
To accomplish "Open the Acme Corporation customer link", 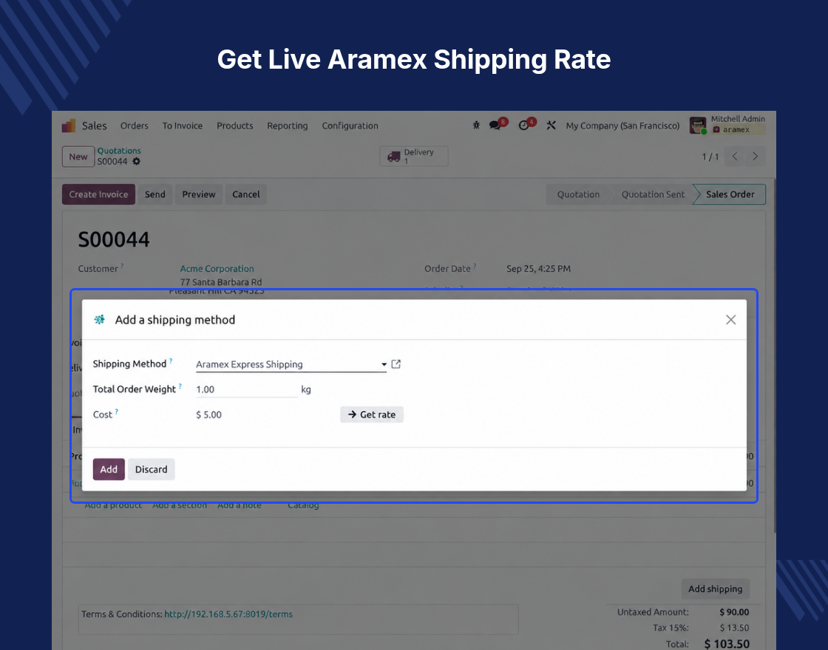I will pos(217,269).
